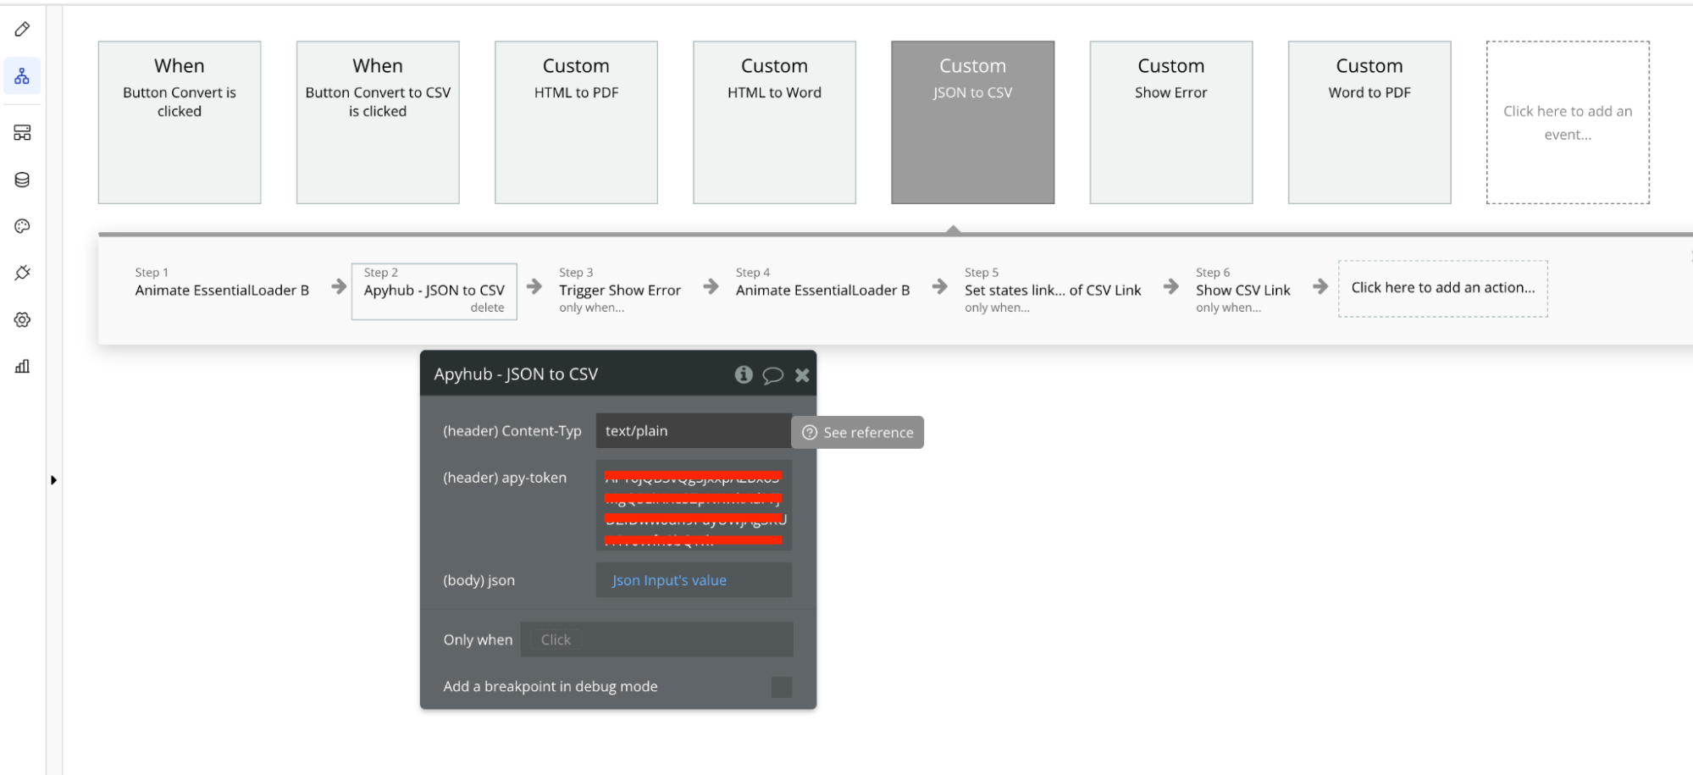Screen dimensions: 1693x775
Task: Click the See reference button
Action: click(x=857, y=432)
